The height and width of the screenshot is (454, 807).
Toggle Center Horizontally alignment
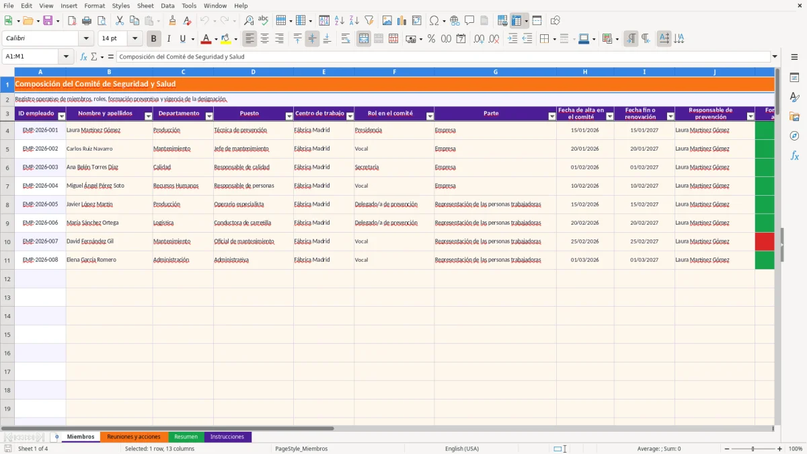tap(264, 38)
